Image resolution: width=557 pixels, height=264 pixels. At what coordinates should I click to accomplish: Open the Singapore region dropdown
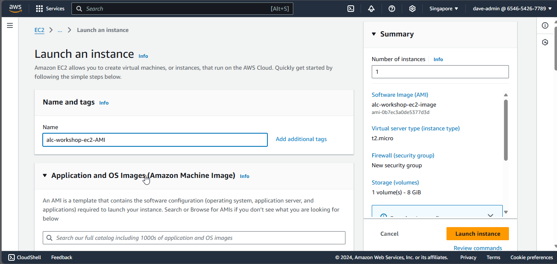click(x=444, y=9)
